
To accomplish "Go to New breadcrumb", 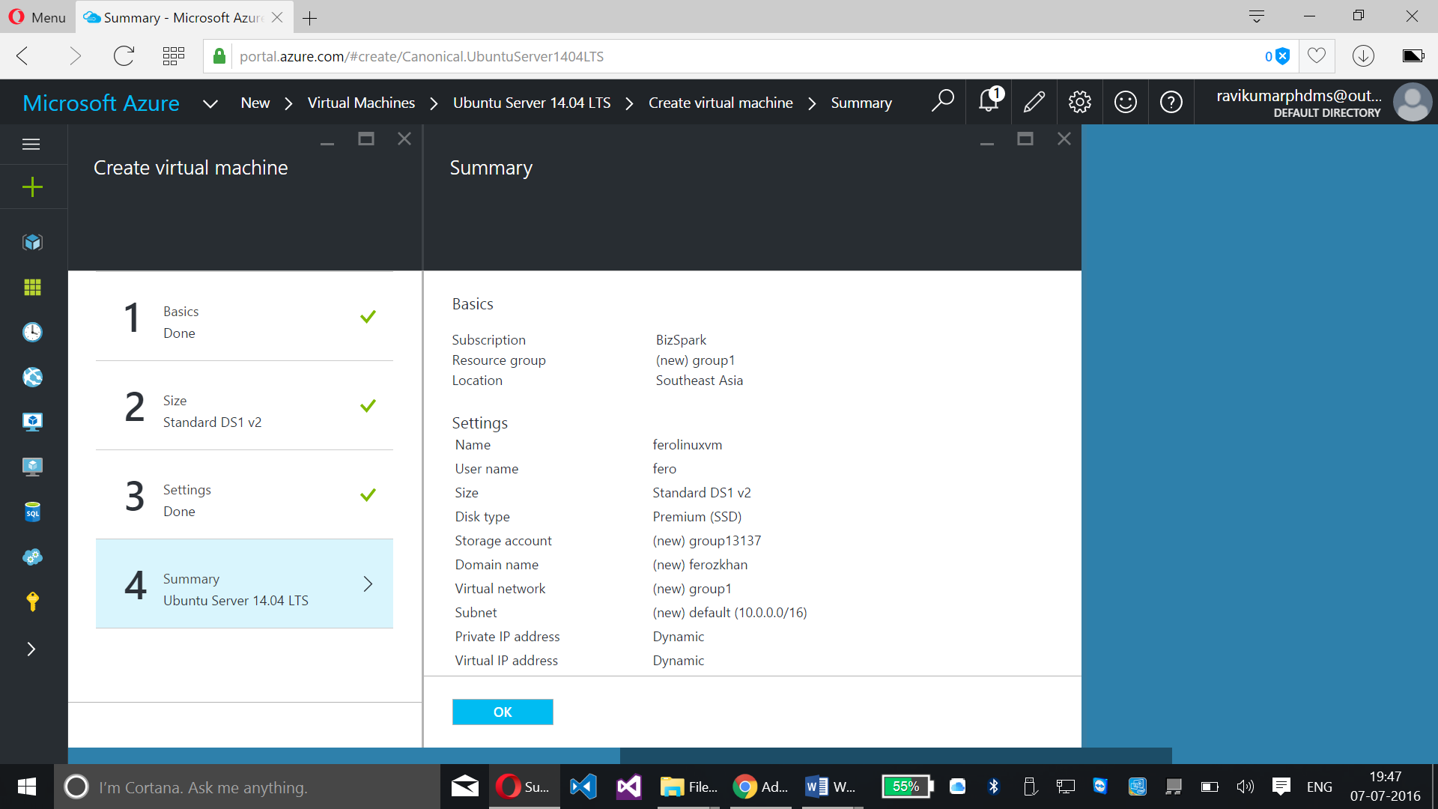I will [x=255, y=103].
